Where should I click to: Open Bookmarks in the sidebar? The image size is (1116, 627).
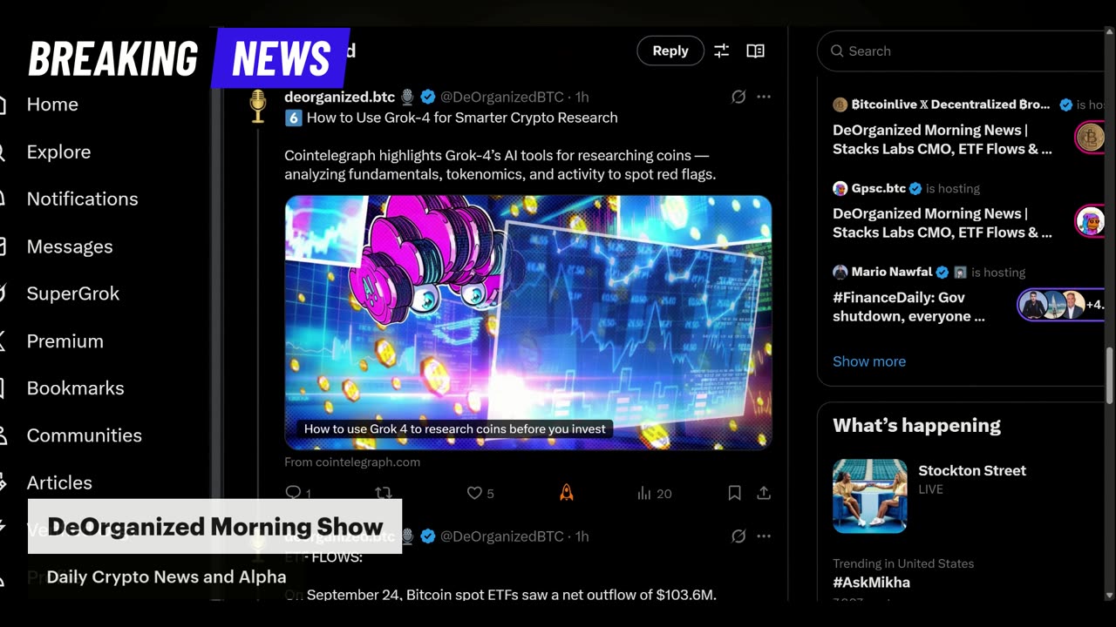(x=75, y=388)
